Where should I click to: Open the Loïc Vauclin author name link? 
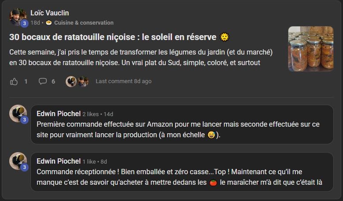49,13
